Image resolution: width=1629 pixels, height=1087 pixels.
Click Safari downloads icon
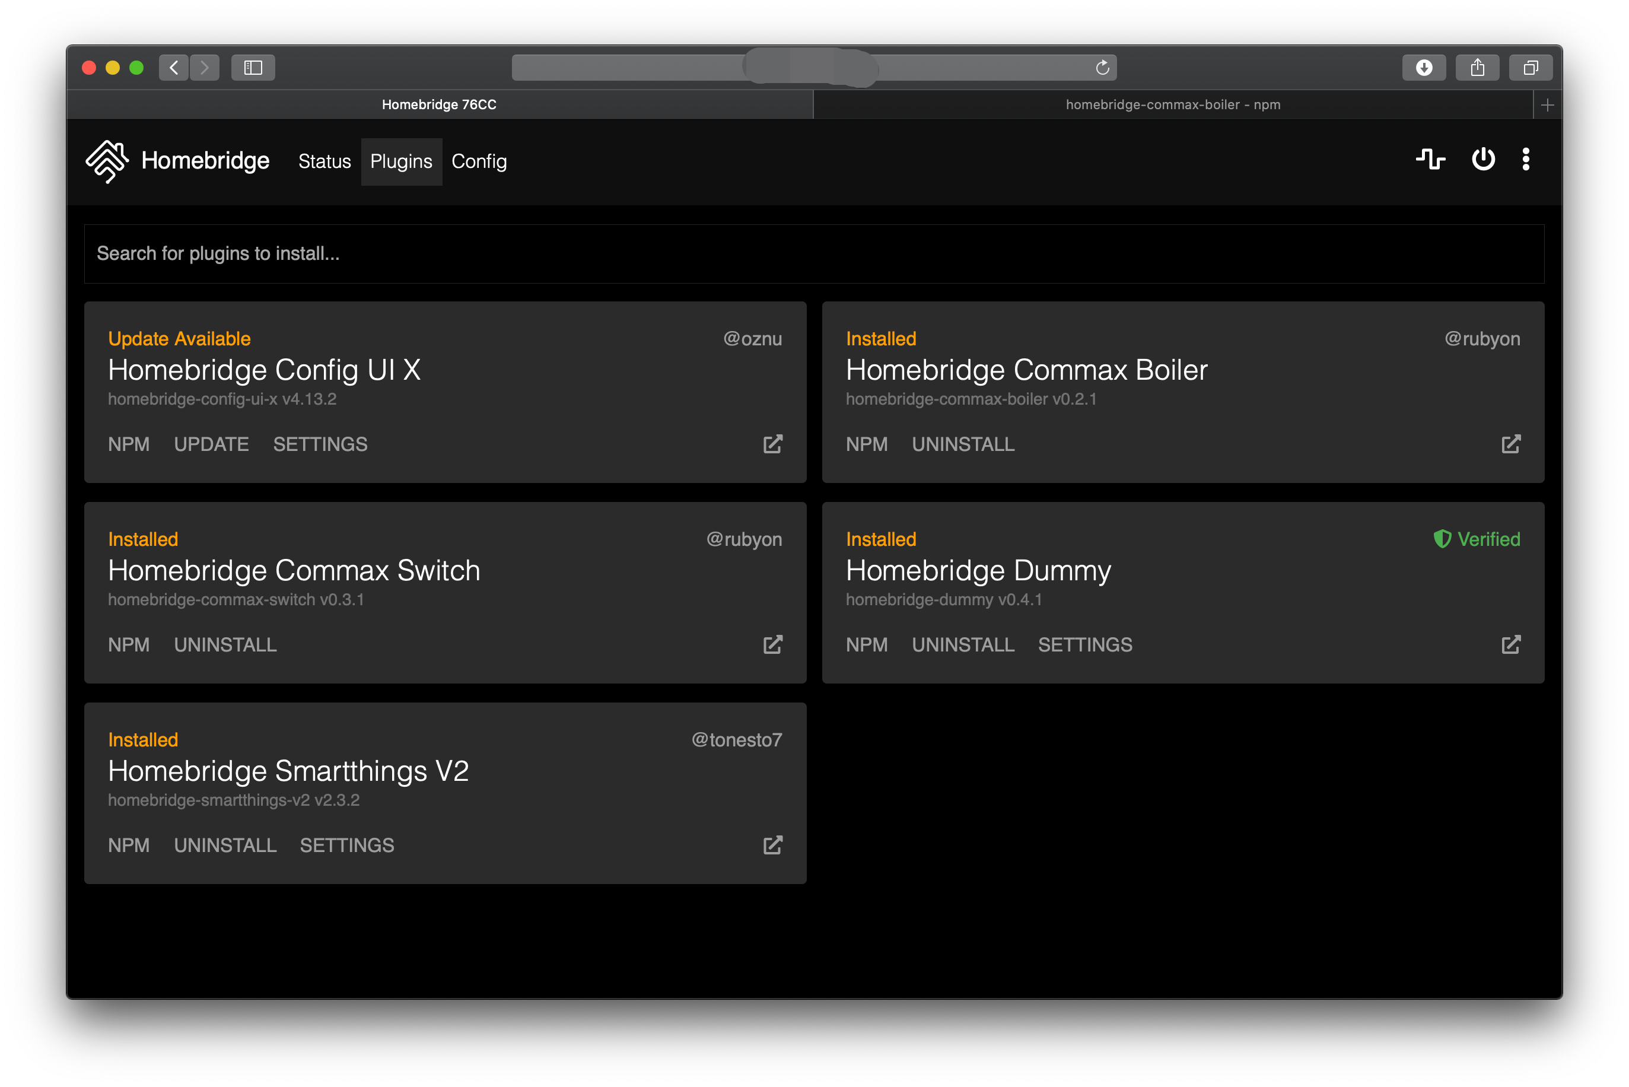(1424, 68)
